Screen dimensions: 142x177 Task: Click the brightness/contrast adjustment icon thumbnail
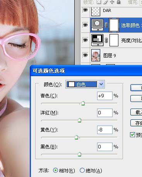[x=97, y=40]
